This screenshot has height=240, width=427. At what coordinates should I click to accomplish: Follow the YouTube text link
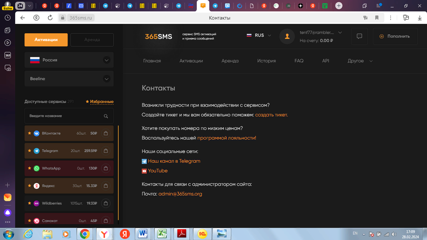point(158,171)
